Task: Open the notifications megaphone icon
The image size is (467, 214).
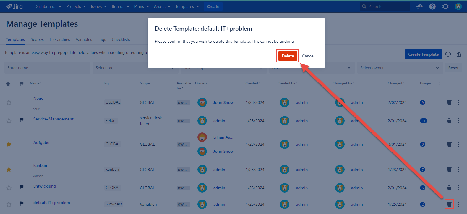Action: pos(419,6)
